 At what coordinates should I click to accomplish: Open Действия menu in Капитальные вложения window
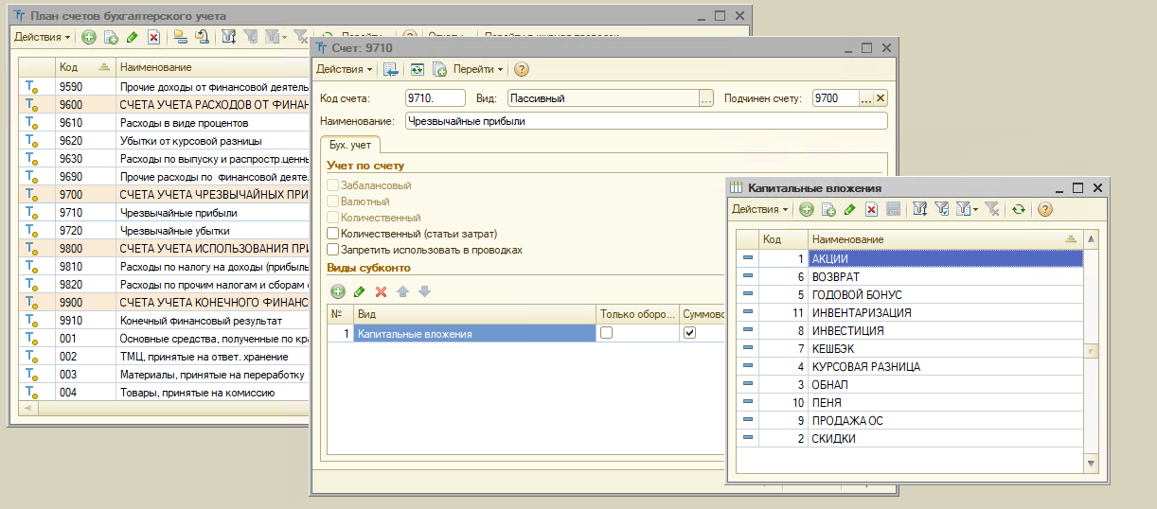pos(760,209)
